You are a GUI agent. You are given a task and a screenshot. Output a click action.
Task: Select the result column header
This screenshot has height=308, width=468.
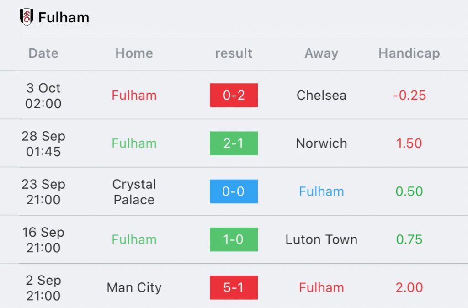tap(234, 53)
